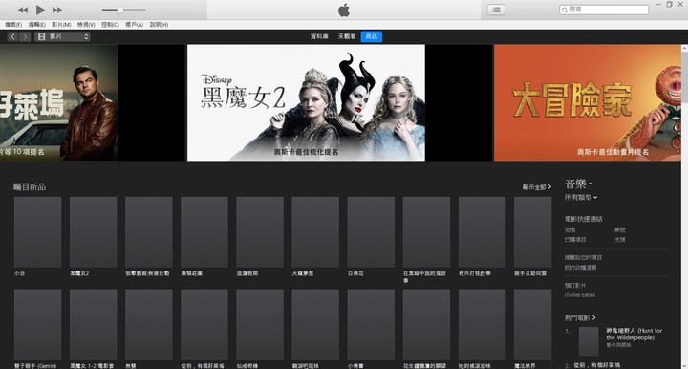Expand the 熱門電影 chart heading
Image resolution: width=688 pixels, height=369 pixels.
click(580, 317)
